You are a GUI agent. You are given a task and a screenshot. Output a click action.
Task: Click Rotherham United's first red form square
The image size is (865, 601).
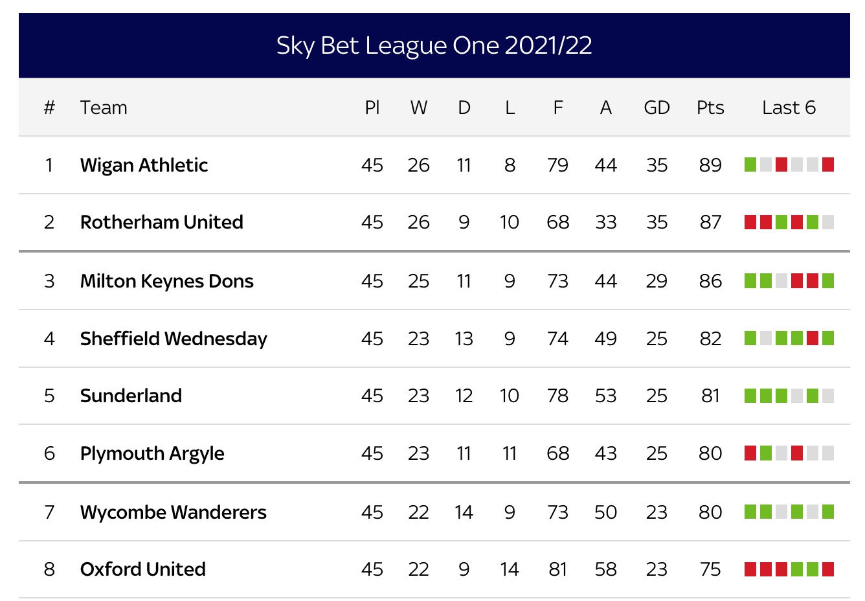pos(750,222)
